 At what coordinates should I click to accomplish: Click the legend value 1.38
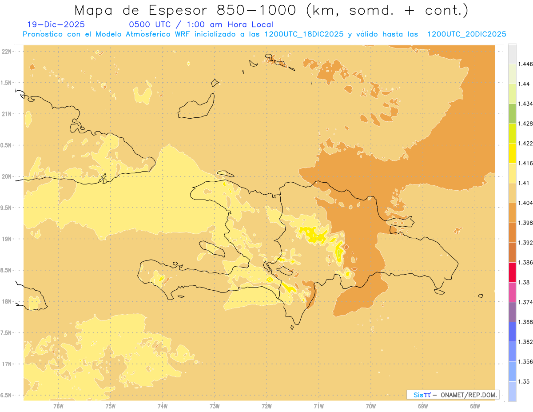524,282
